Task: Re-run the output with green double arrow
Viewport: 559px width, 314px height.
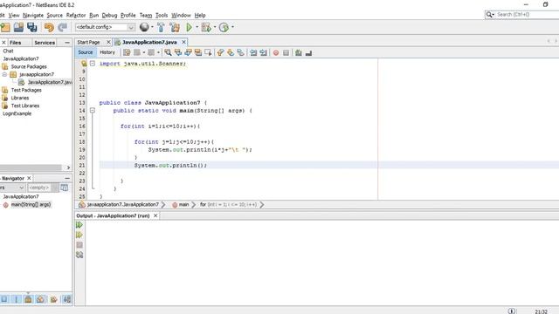Action: point(79,225)
